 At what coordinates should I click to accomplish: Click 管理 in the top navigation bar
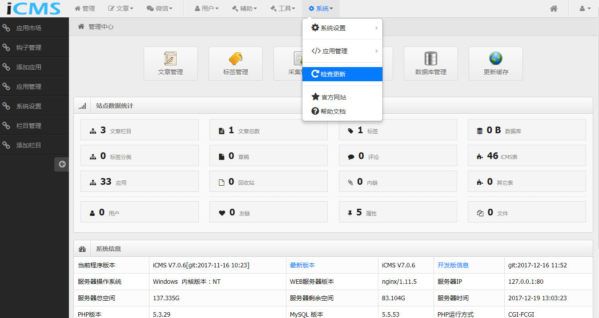(x=84, y=8)
